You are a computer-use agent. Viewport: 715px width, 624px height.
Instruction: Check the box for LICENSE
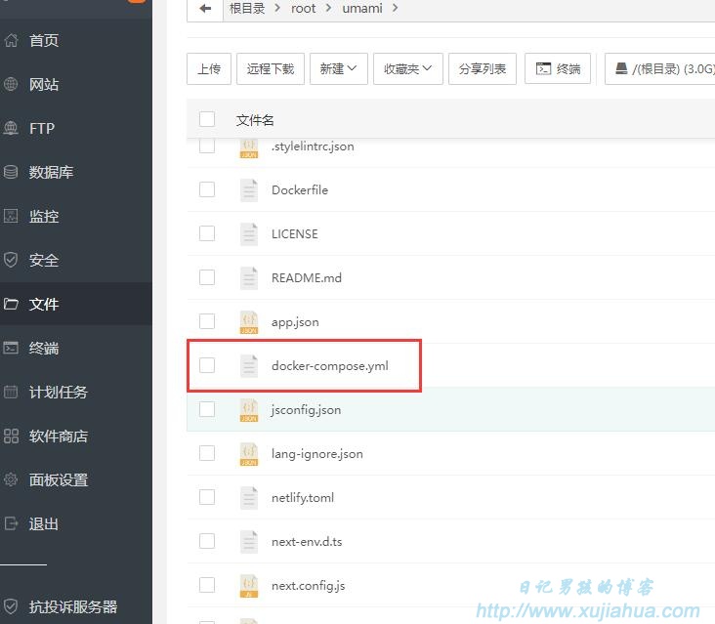pos(207,233)
